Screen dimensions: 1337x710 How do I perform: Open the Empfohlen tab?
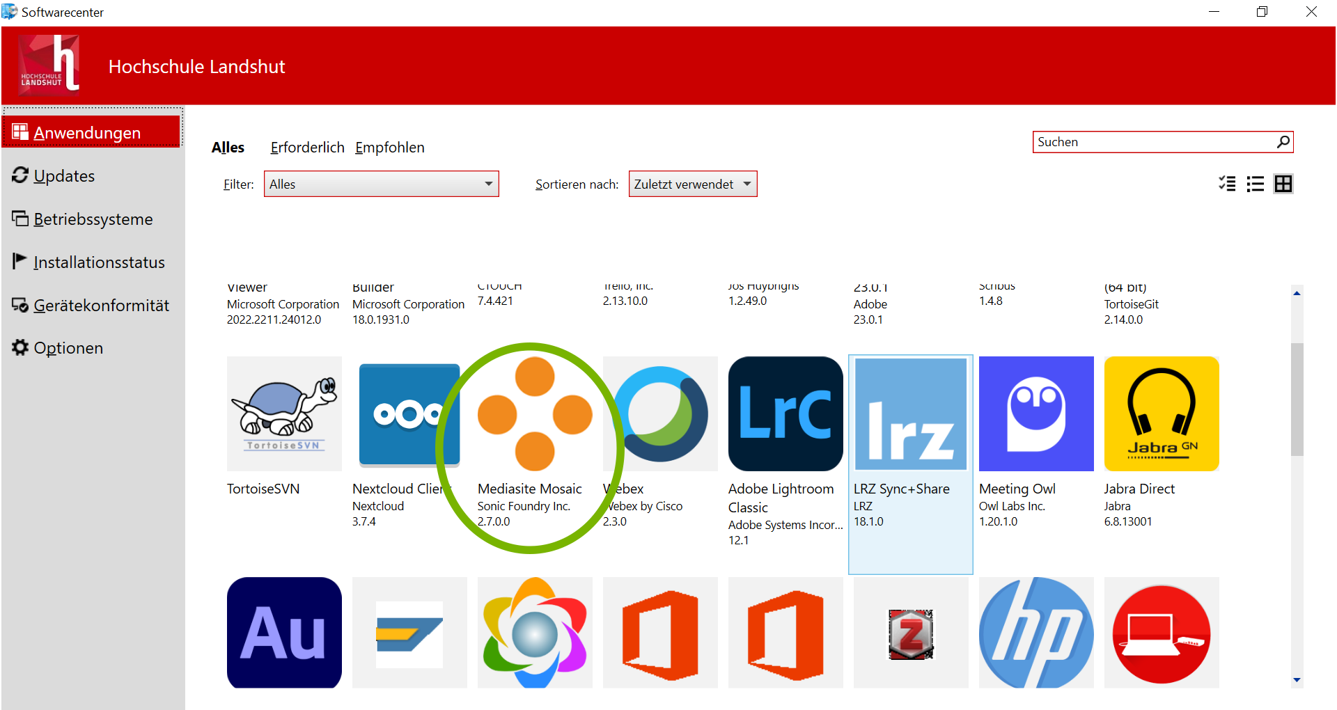coord(390,147)
